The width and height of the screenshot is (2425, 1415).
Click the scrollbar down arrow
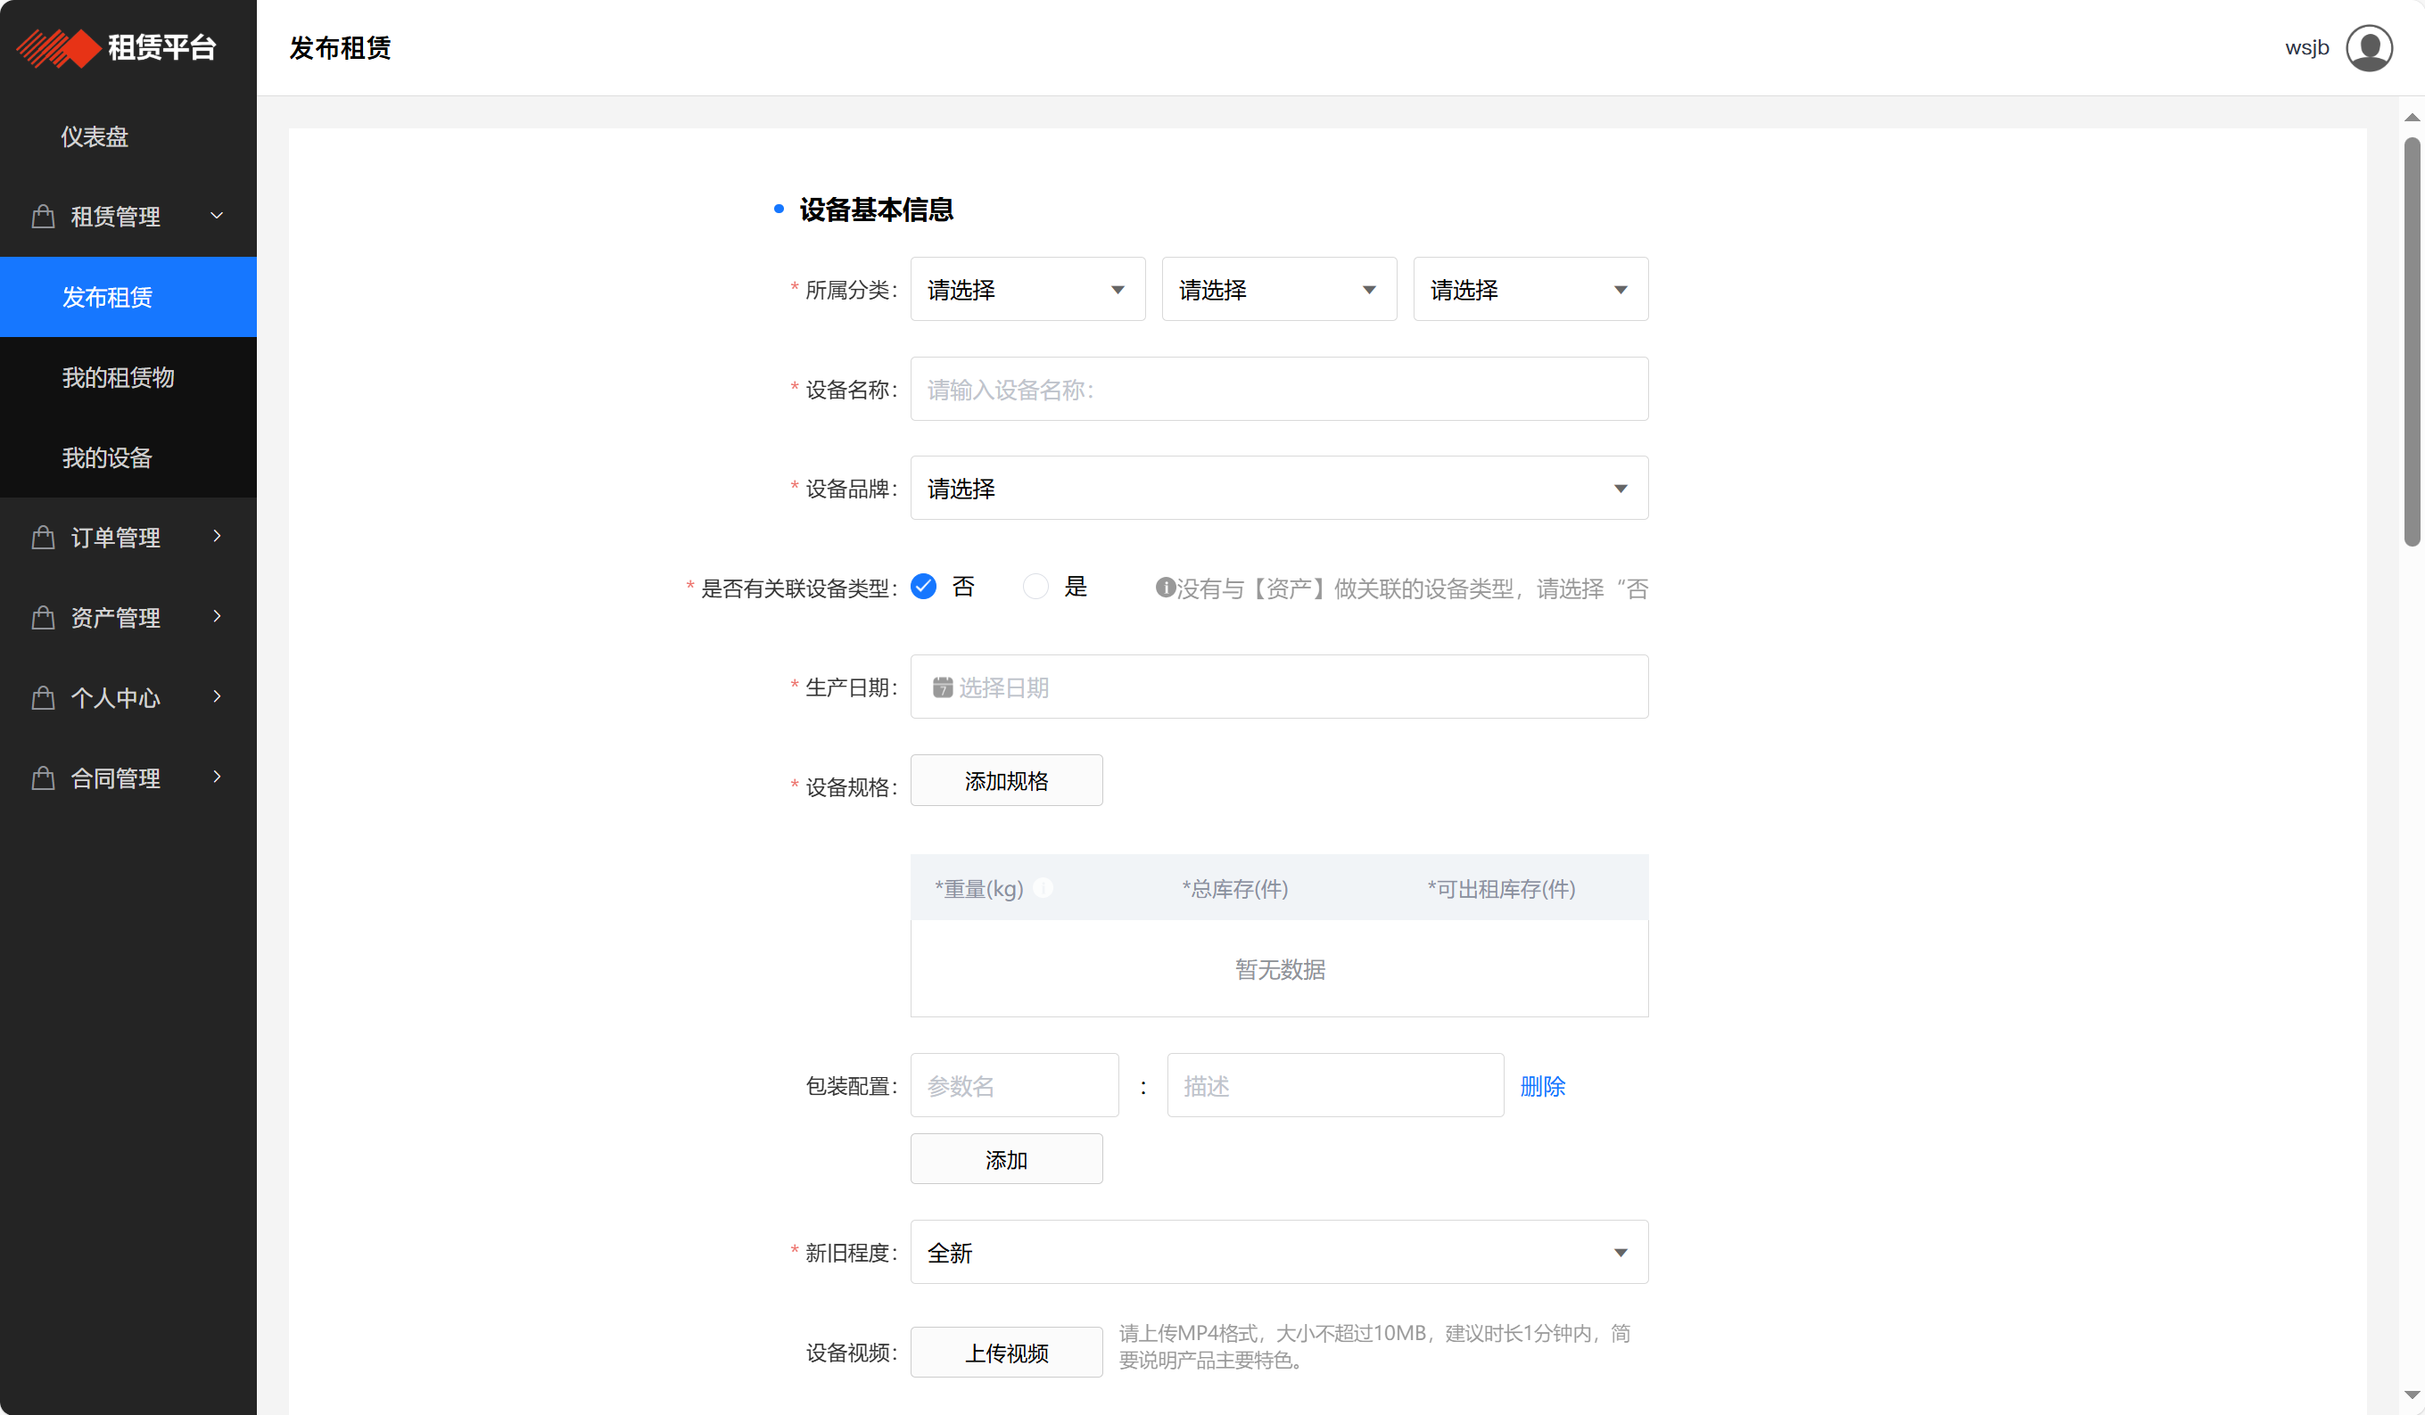click(2412, 1394)
